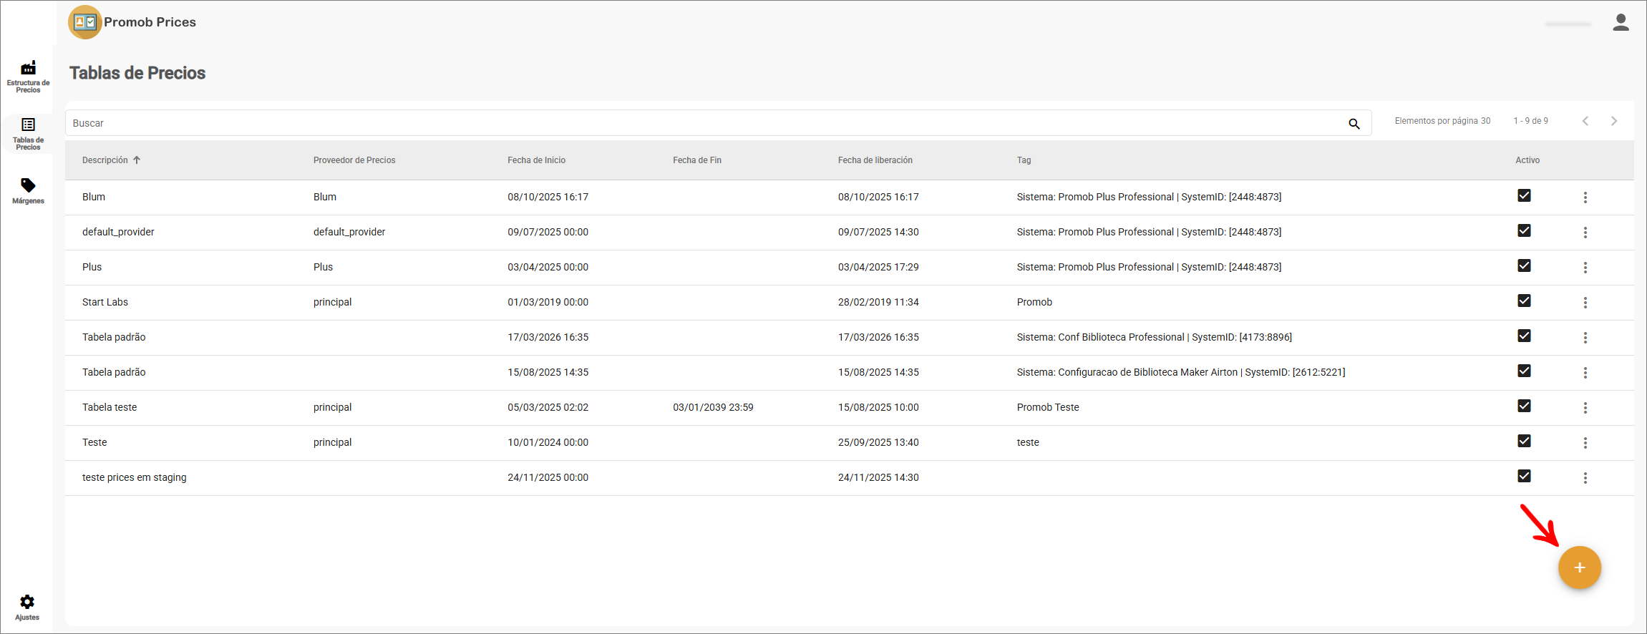This screenshot has width=1647, height=634.
Task: Open more options menu for Plus row
Action: coord(1585,268)
